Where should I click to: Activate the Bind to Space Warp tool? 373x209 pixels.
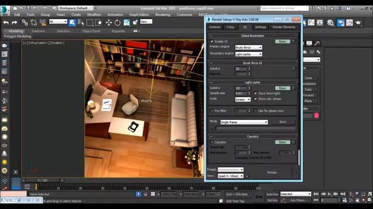(x=43, y=23)
